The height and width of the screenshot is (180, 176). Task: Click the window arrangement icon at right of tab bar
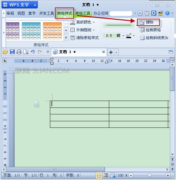tap(171, 52)
